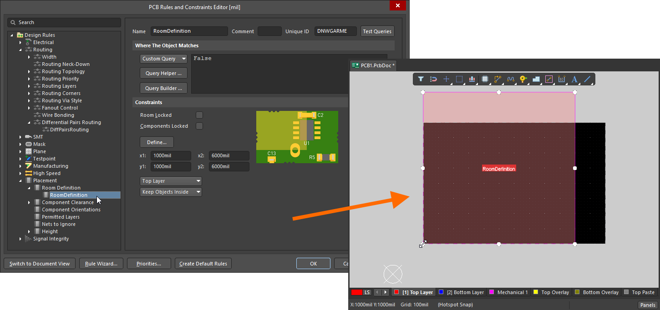The height and width of the screenshot is (310, 660).
Task: Select the align objects bar chart icon
Action: [472, 79]
